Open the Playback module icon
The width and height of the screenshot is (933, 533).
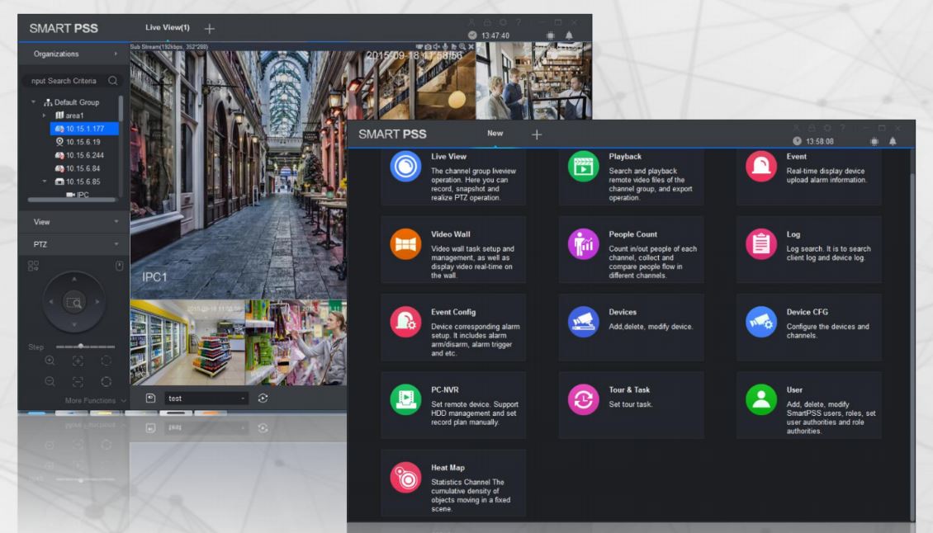[583, 166]
